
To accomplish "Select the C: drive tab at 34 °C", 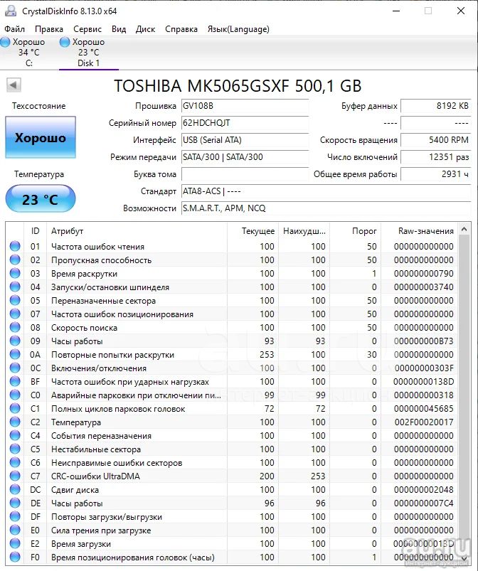I will (28, 53).
